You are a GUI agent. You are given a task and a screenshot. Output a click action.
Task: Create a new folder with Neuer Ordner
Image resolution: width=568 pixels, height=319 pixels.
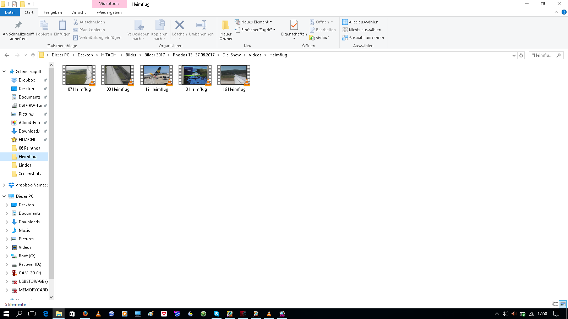pyautogui.click(x=226, y=30)
